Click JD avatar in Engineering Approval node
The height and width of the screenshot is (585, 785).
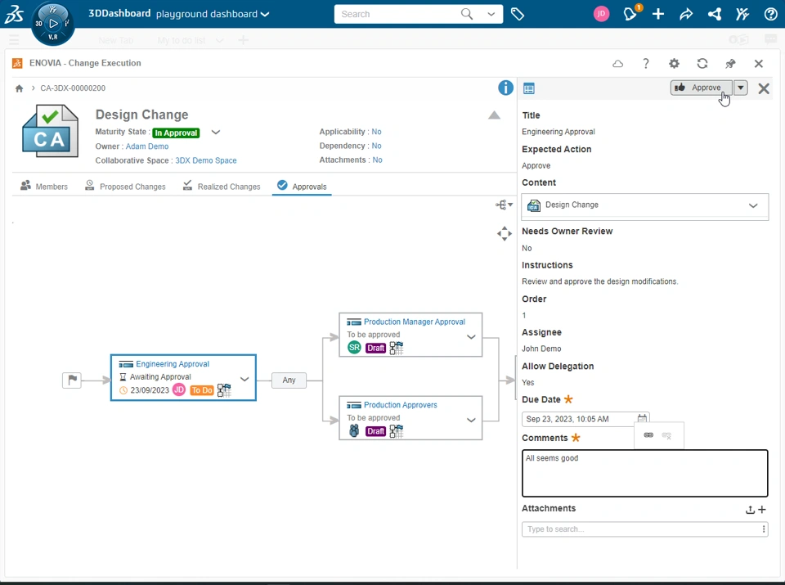tap(179, 389)
